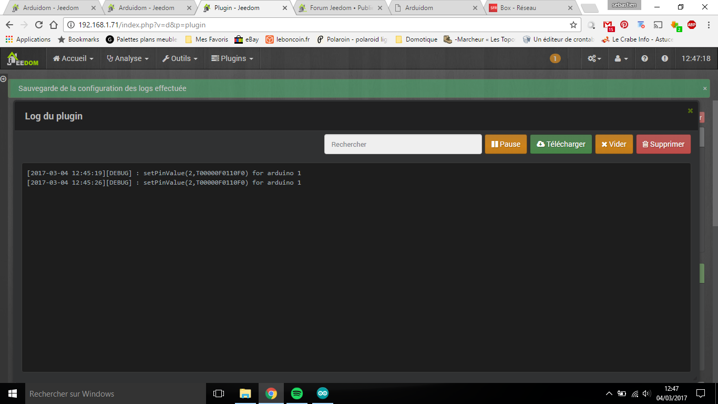Open the Le Crabe Info bookmark
The width and height of the screenshot is (718, 404).
click(638, 39)
